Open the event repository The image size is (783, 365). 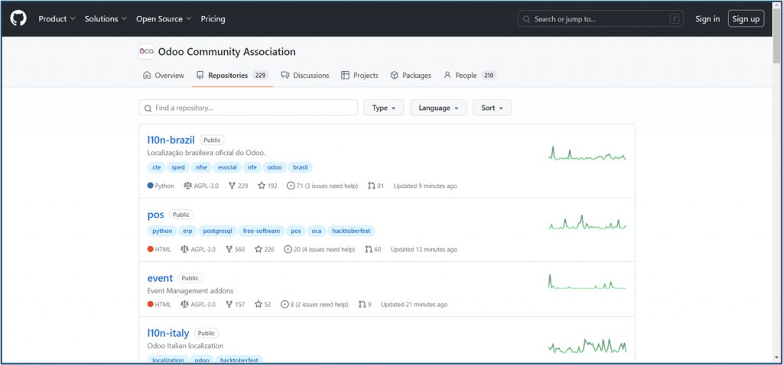click(160, 278)
